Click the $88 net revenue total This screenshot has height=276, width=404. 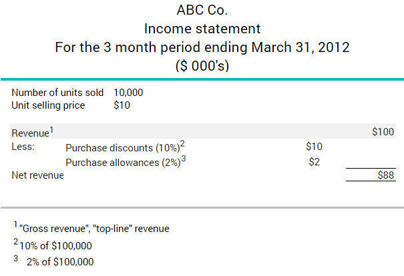[386, 175]
